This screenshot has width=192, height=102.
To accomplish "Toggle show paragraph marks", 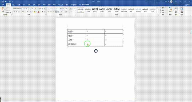I will (74, 9).
